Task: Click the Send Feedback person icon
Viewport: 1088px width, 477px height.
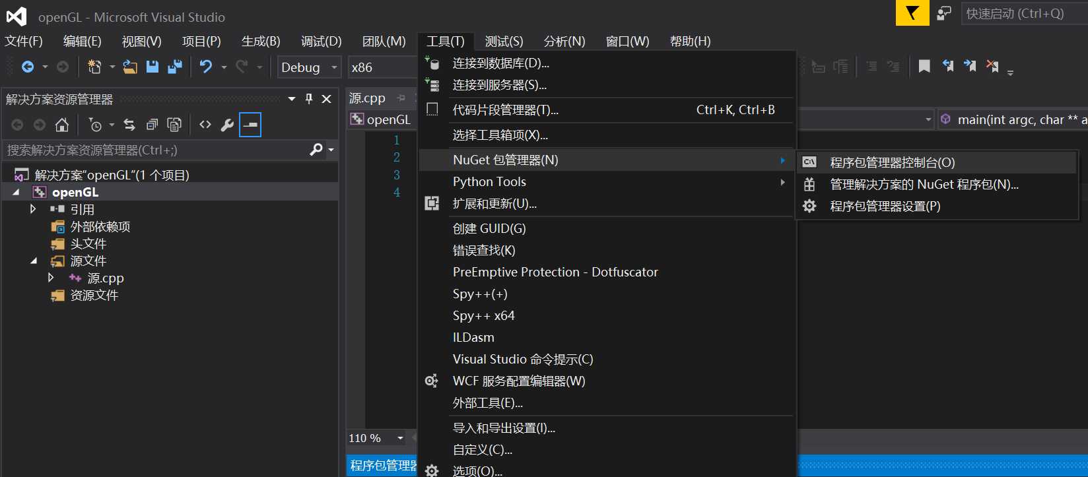Action: click(944, 13)
